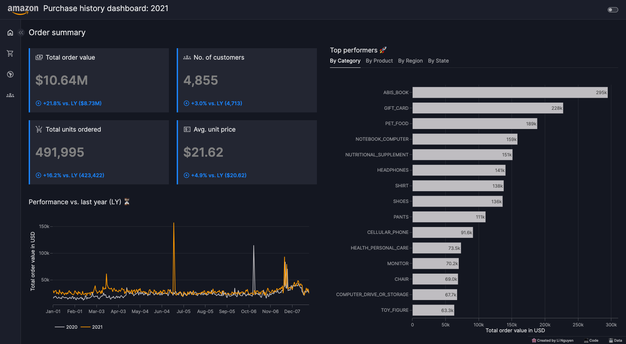Select the PET_FOOD bar
This screenshot has height=344, width=626.
click(475, 124)
